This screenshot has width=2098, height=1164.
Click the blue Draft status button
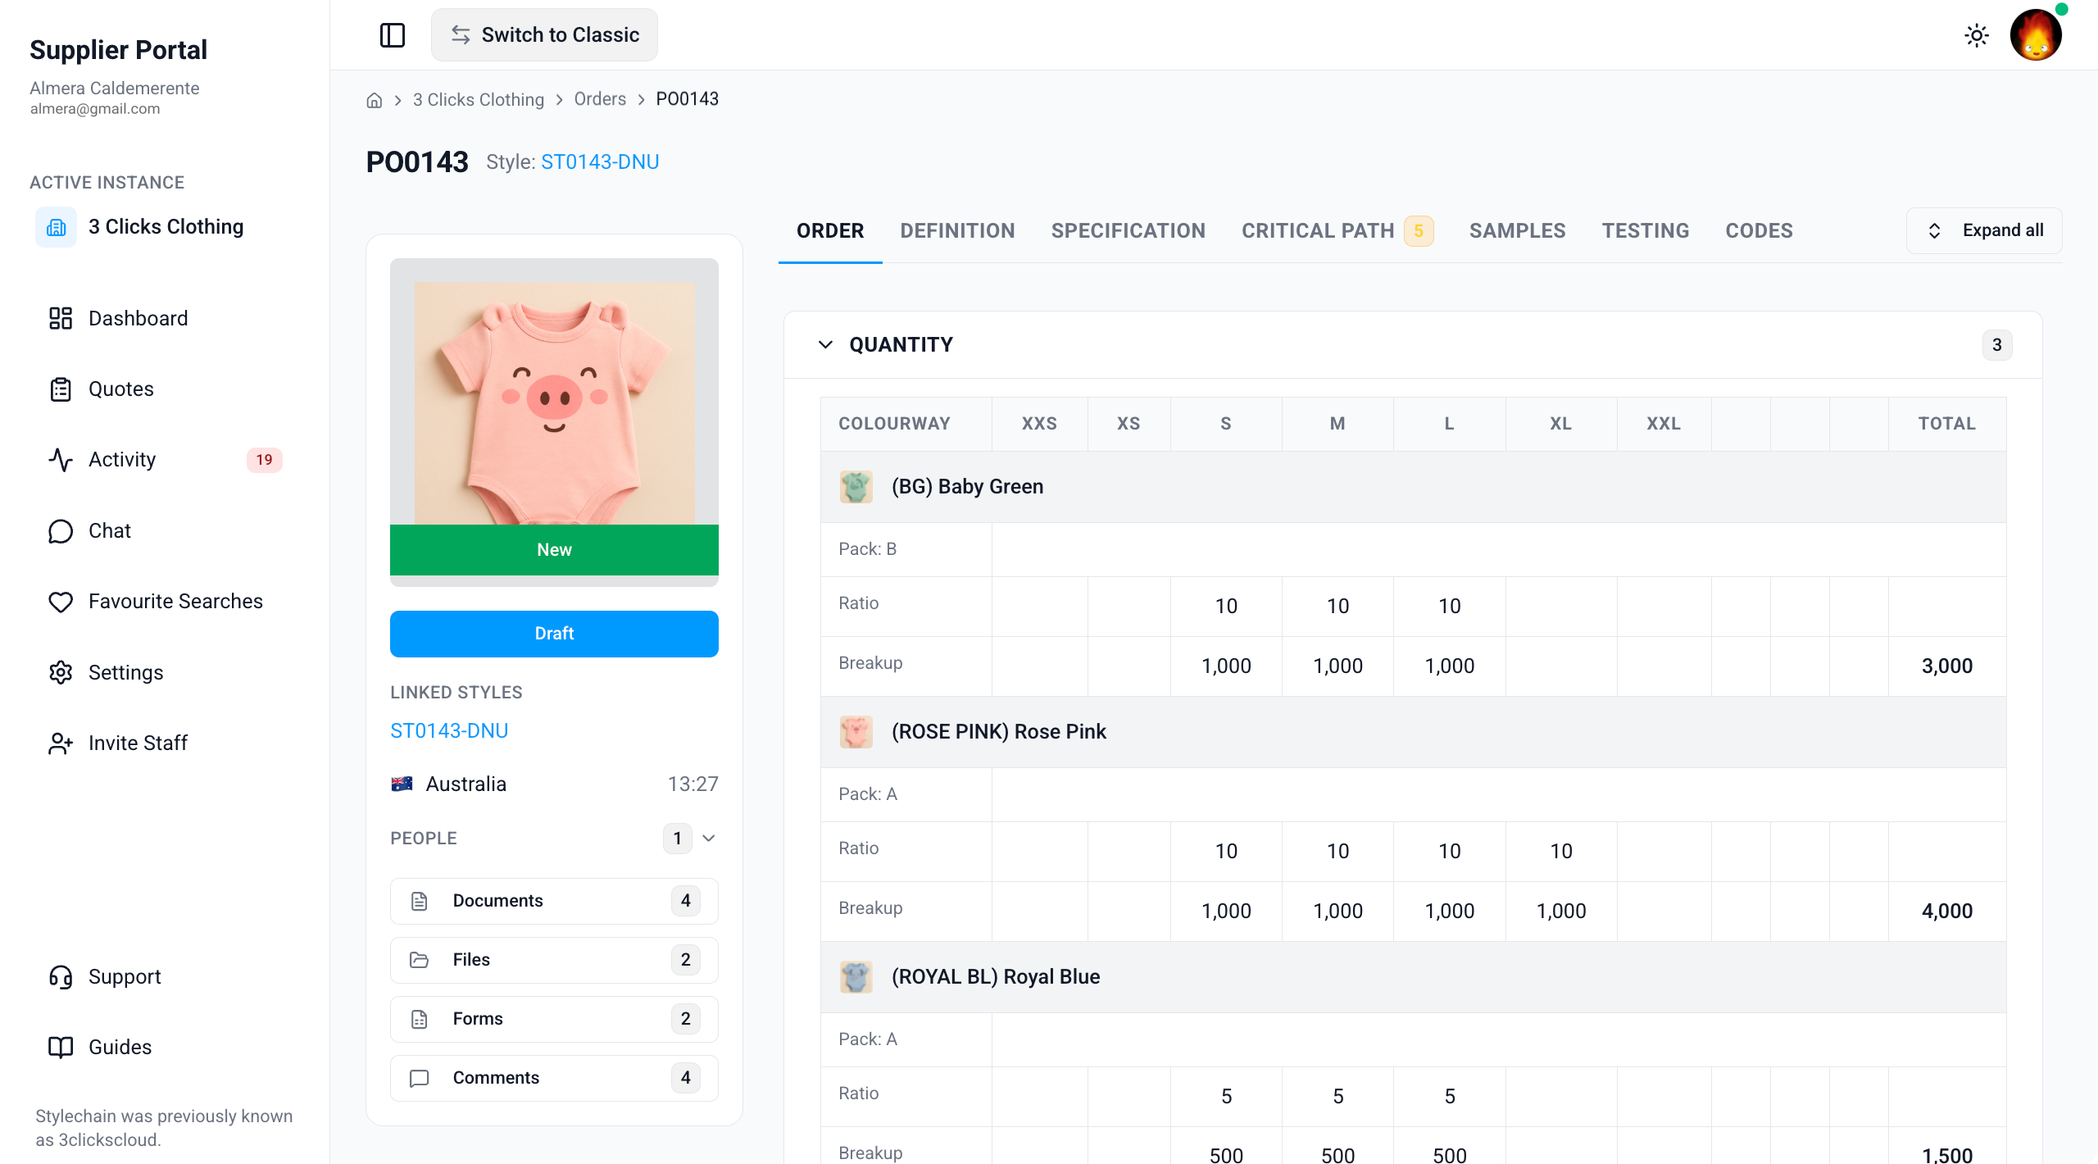click(554, 634)
